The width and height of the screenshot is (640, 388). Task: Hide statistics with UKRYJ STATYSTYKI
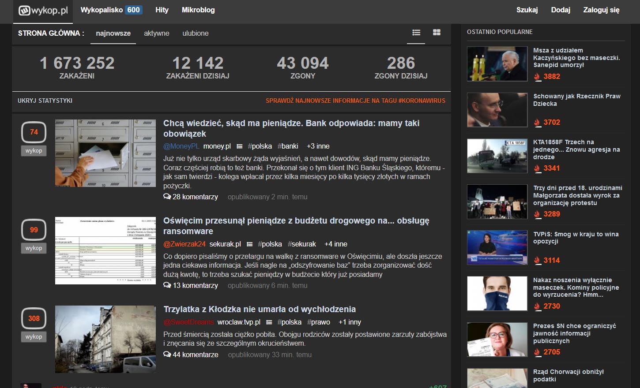[45, 101]
